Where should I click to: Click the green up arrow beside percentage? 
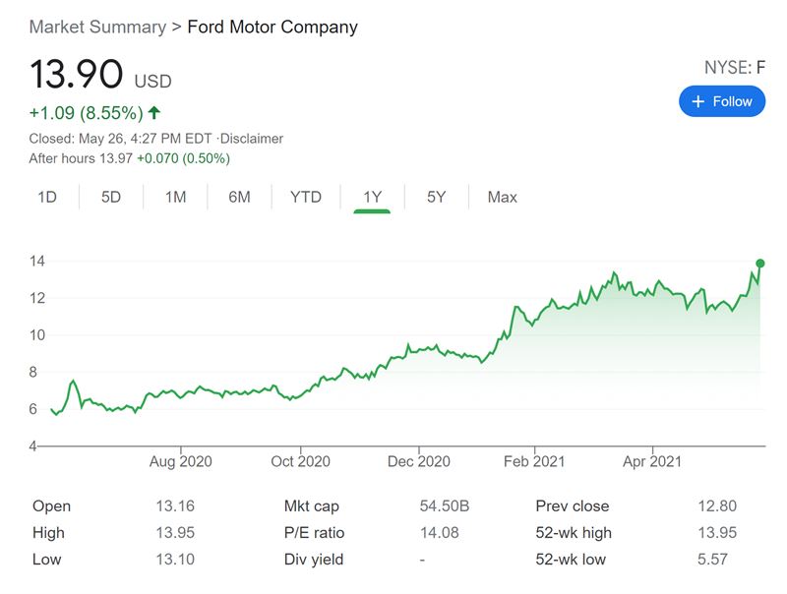(154, 113)
